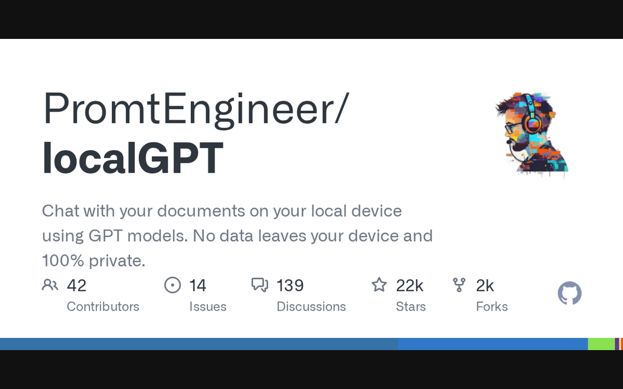Click the Contributors people icon

click(50, 285)
